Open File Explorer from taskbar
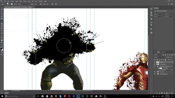The image size is (175, 98). [43, 96]
